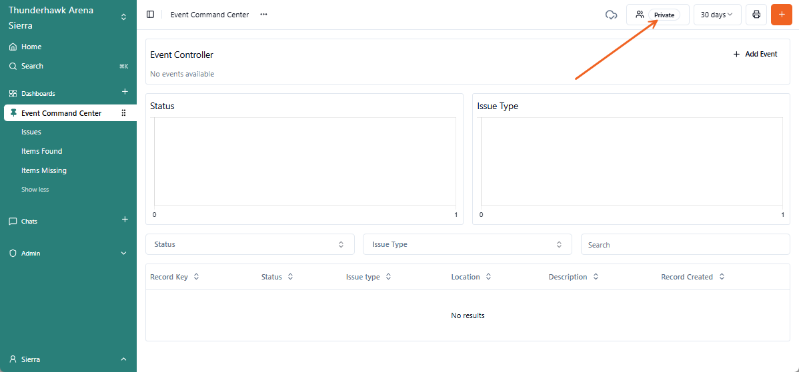The image size is (799, 372).
Task: Open the three-dot menu beside Event Command Center
Action: (x=263, y=15)
